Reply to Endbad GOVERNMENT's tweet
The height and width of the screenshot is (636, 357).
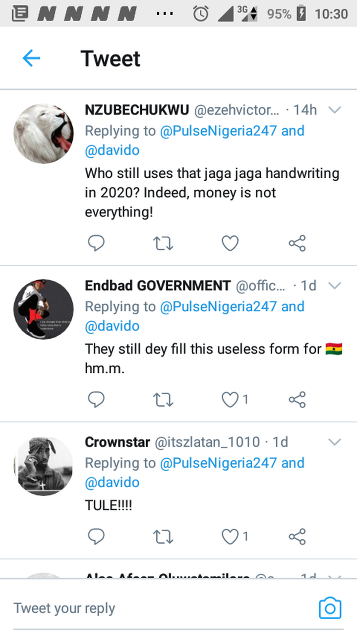point(96,400)
